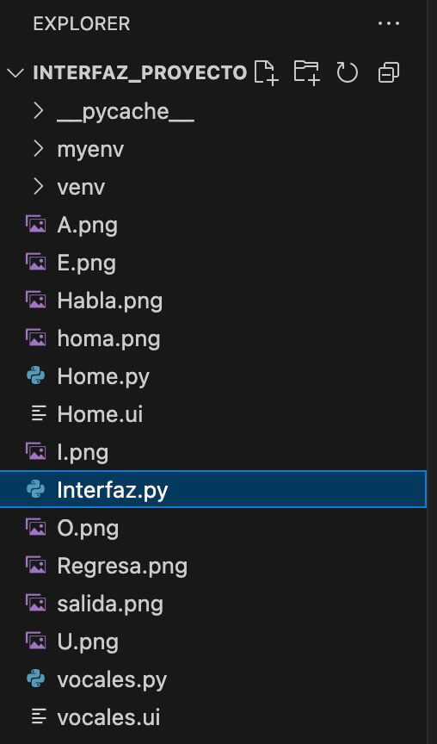Screen dimensions: 437x744
Task: Select homa.png in the Explorer
Action: point(213,338)
